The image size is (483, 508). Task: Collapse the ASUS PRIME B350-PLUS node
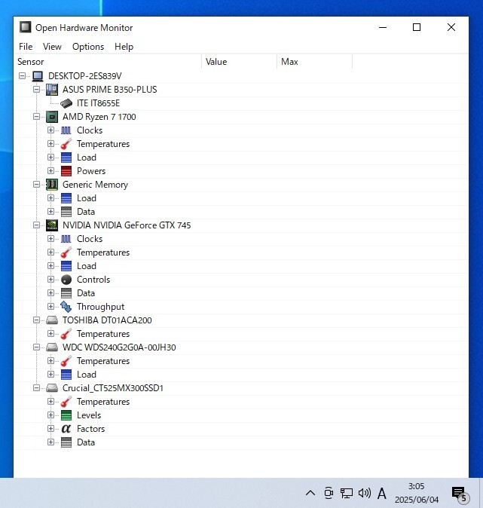coord(37,90)
